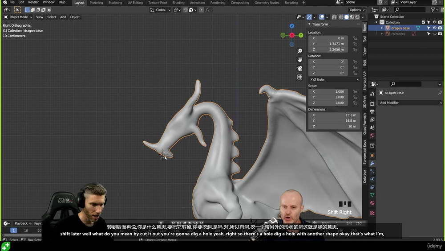Screen dimensions: 445x251
Task: Toggle Location X lock icon
Action: [355, 38]
